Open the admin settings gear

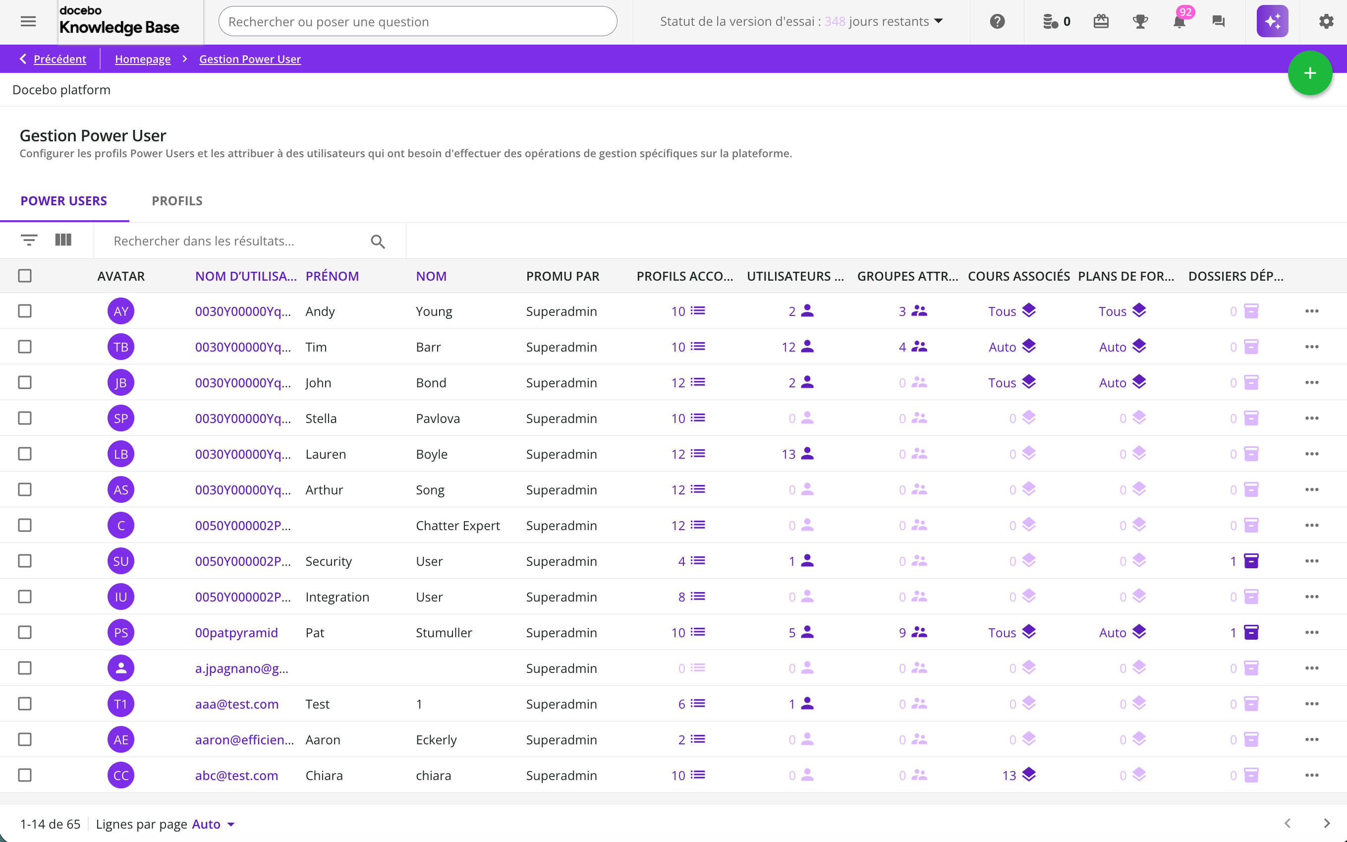[1326, 22]
